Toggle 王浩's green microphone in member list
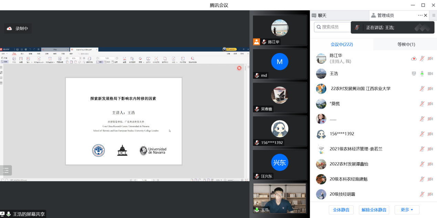437x218 pixels. (x=422, y=74)
